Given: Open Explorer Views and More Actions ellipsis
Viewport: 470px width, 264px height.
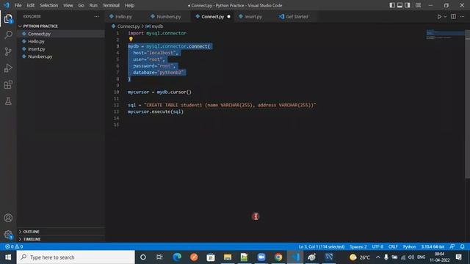Looking at the screenshot, I should pos(96,16).
